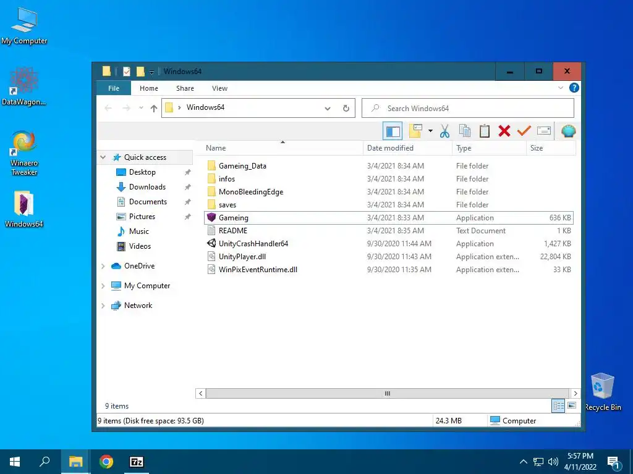Click the Paste clipboard icon
This screenshot has height=474, width=633.
click(485, 131)
